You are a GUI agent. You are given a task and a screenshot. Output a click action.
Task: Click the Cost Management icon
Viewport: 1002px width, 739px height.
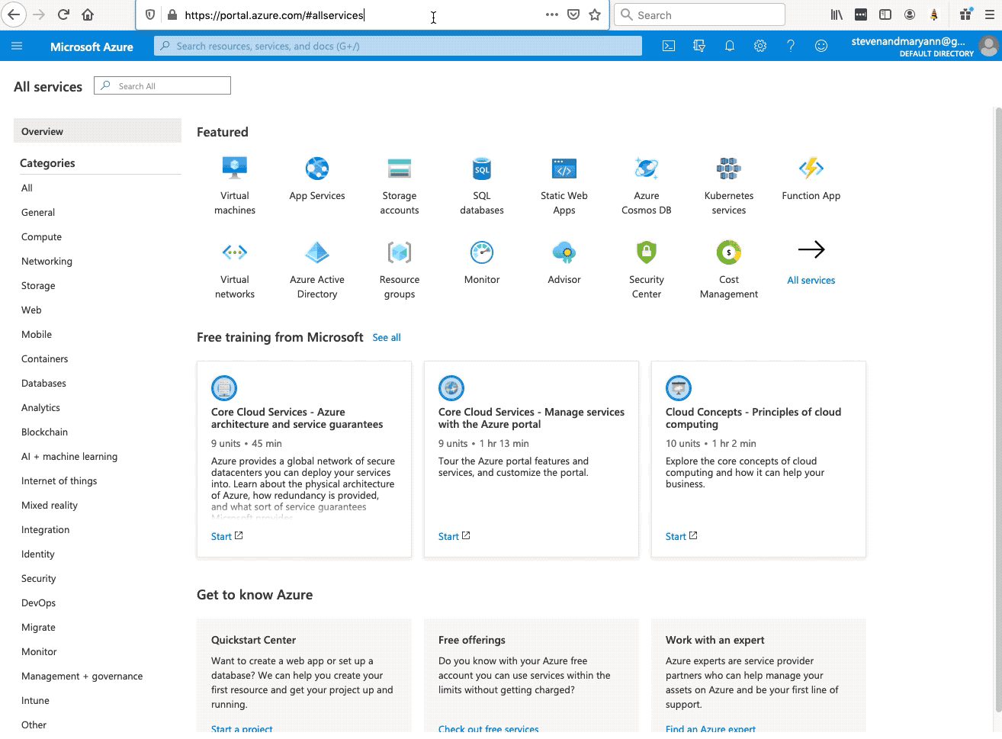pyautogui.click(x=729, y=252)
